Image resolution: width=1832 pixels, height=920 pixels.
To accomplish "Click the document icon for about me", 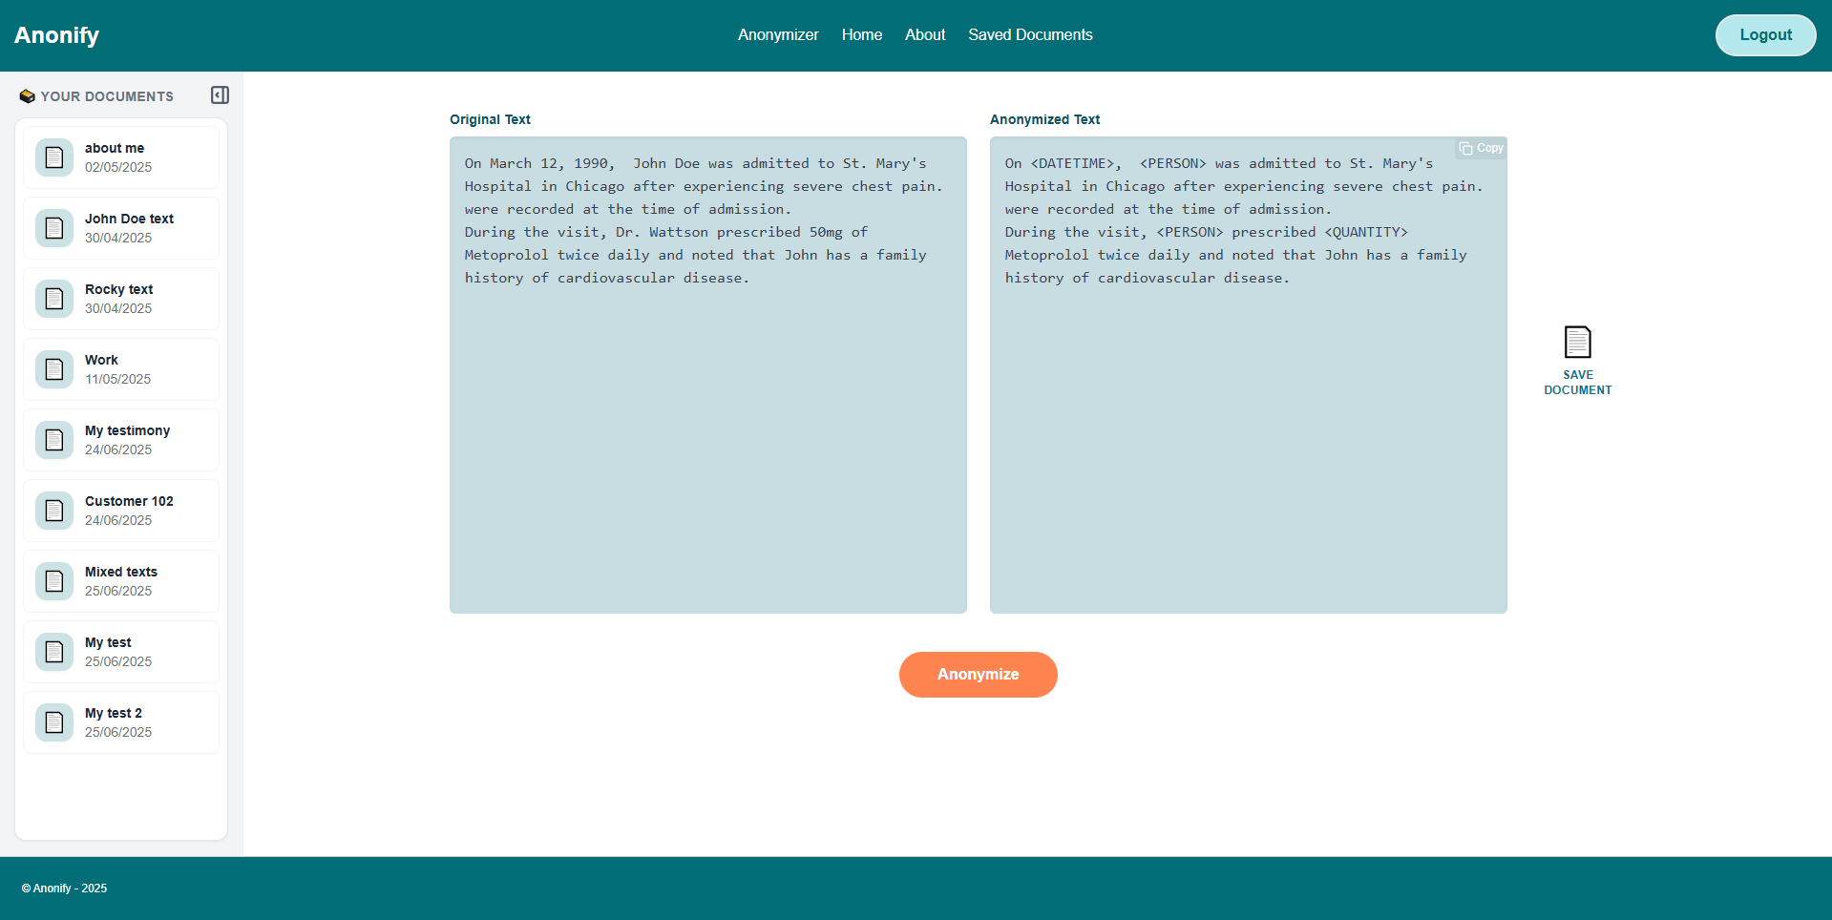I will click(54, 157).
